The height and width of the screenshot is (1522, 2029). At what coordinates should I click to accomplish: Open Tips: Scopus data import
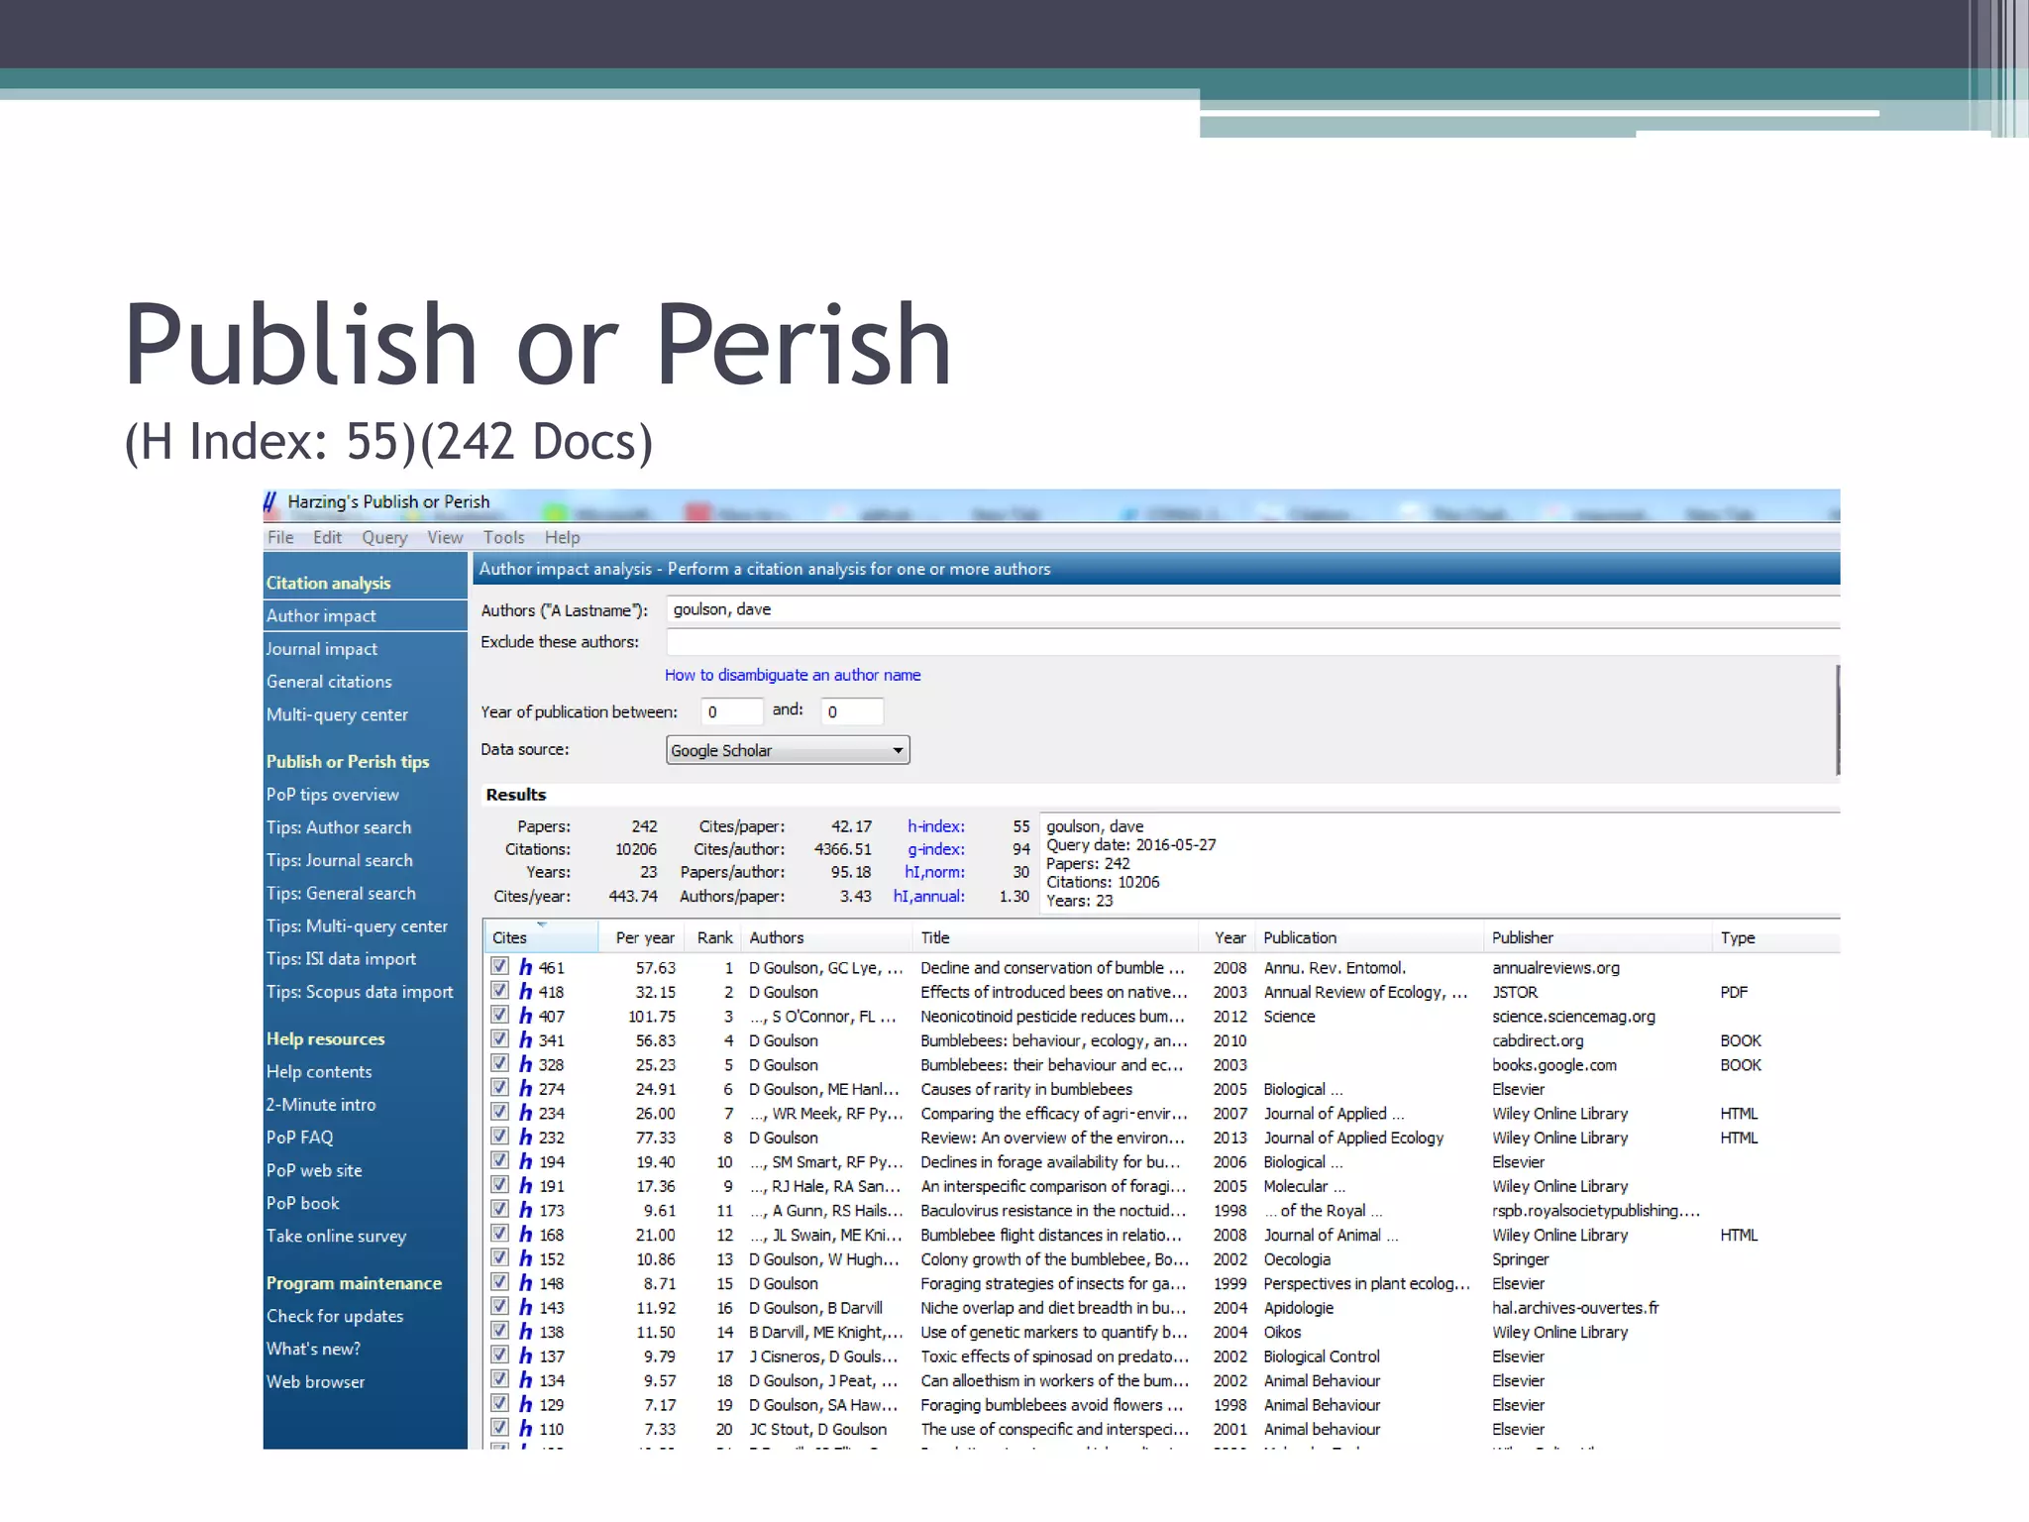360,992
